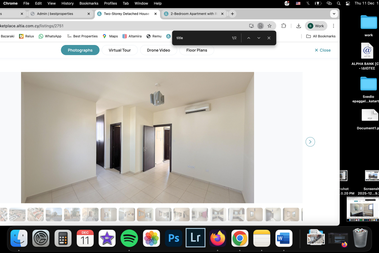This screenshot has height=253, width=379.
Task: Open the tab search chevron dropdown
Action: (334, 14)
